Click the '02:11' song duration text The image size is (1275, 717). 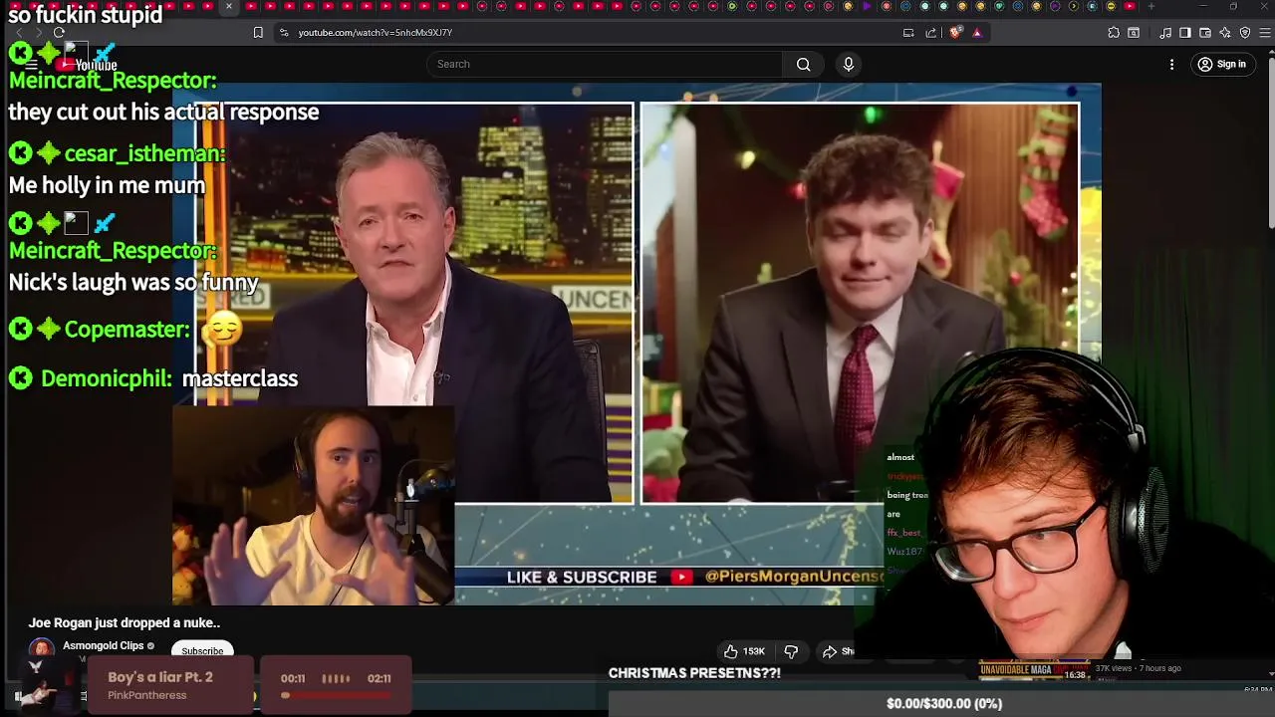tap(380, 678)
